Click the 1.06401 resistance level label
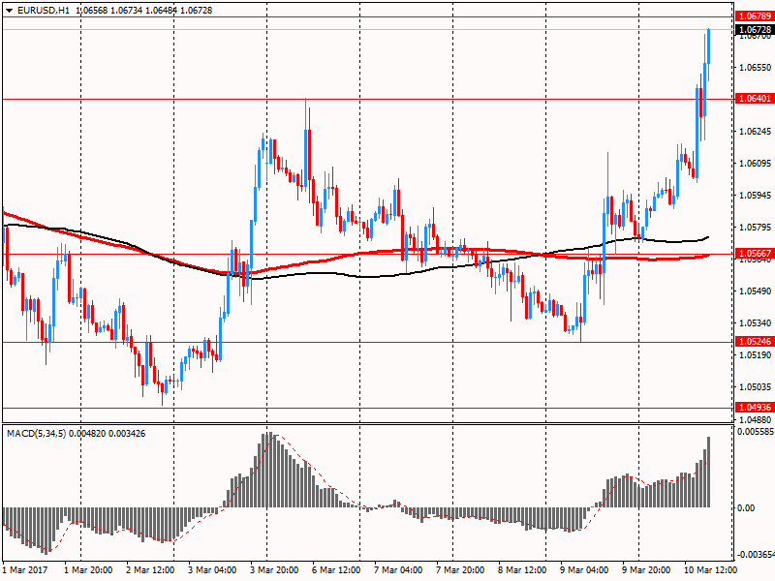The width and height of the screenshot is (775, 581). (755, 99)
